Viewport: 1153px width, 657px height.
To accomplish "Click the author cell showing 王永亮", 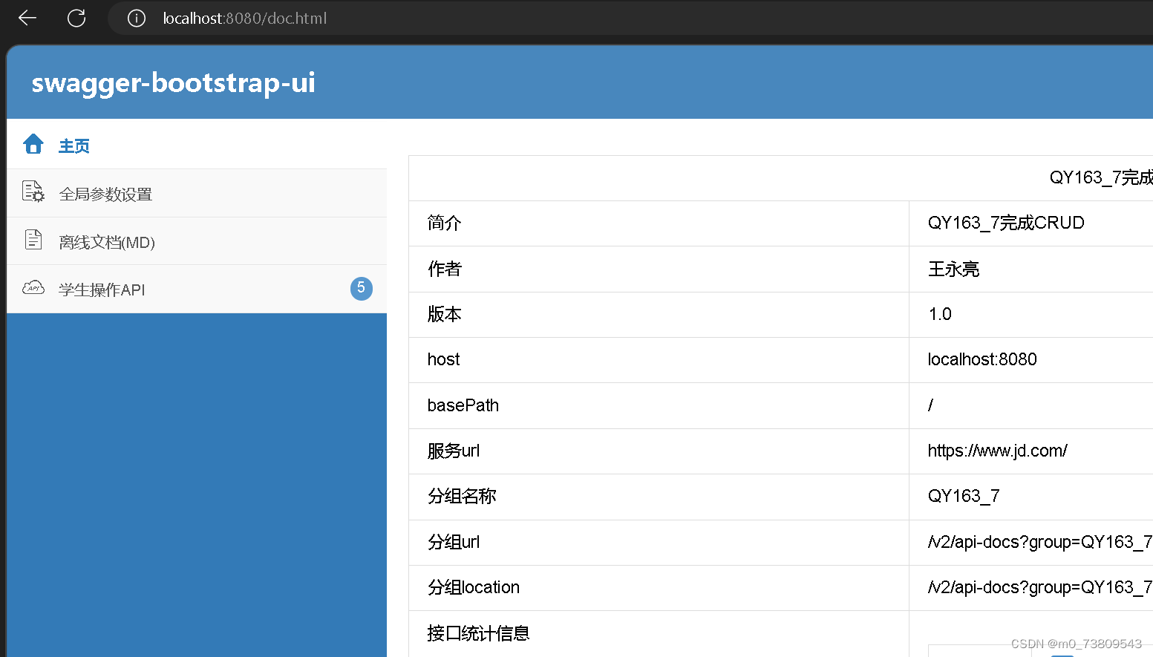I will click(x=953, y=269).
